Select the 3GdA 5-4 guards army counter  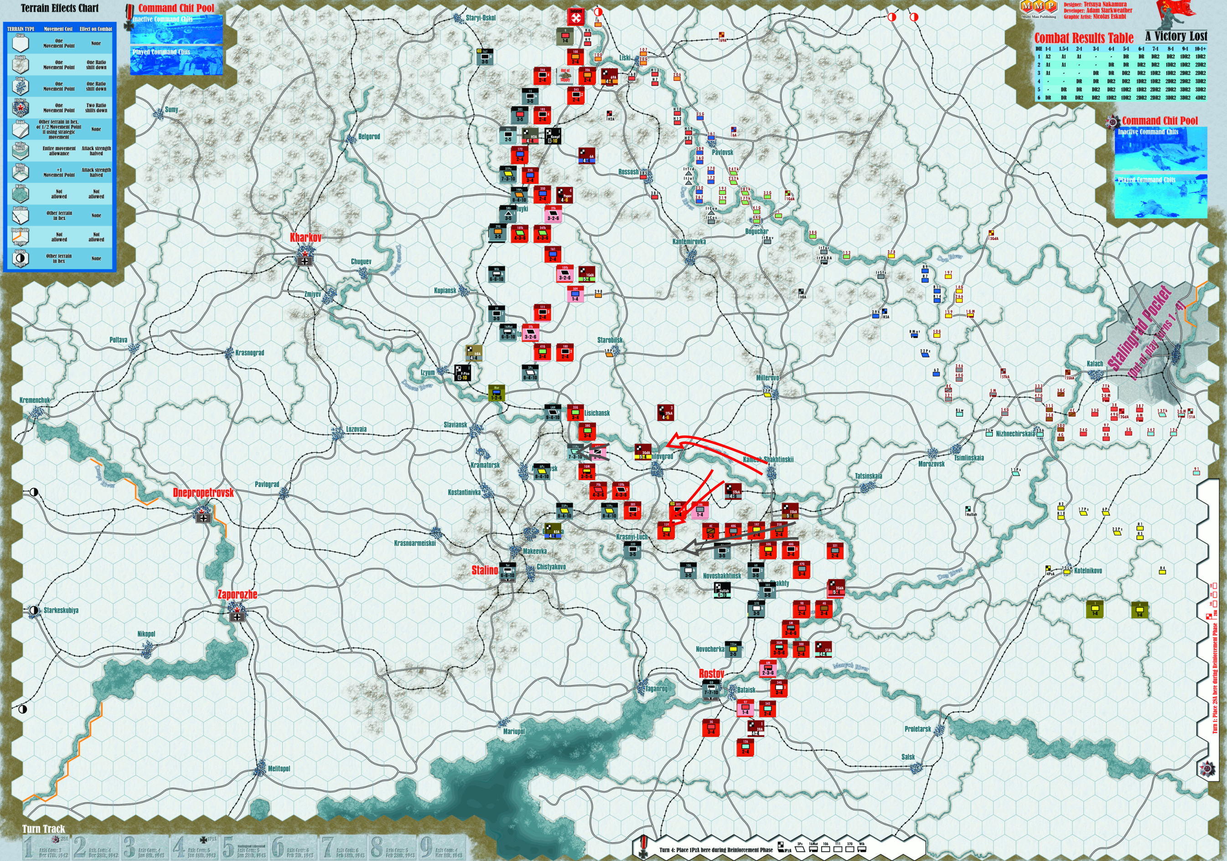pyautogui.click(x=643, y=453)
